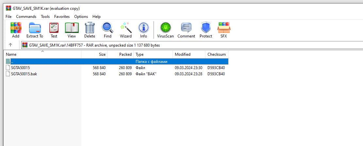Click the WinRAR title bar icon

point(8,8)
